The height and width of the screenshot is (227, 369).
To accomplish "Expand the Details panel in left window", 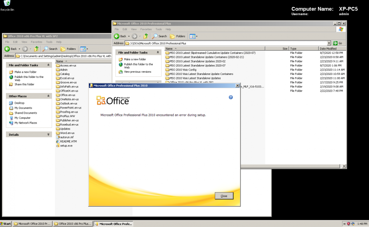I will click(48, 135).
